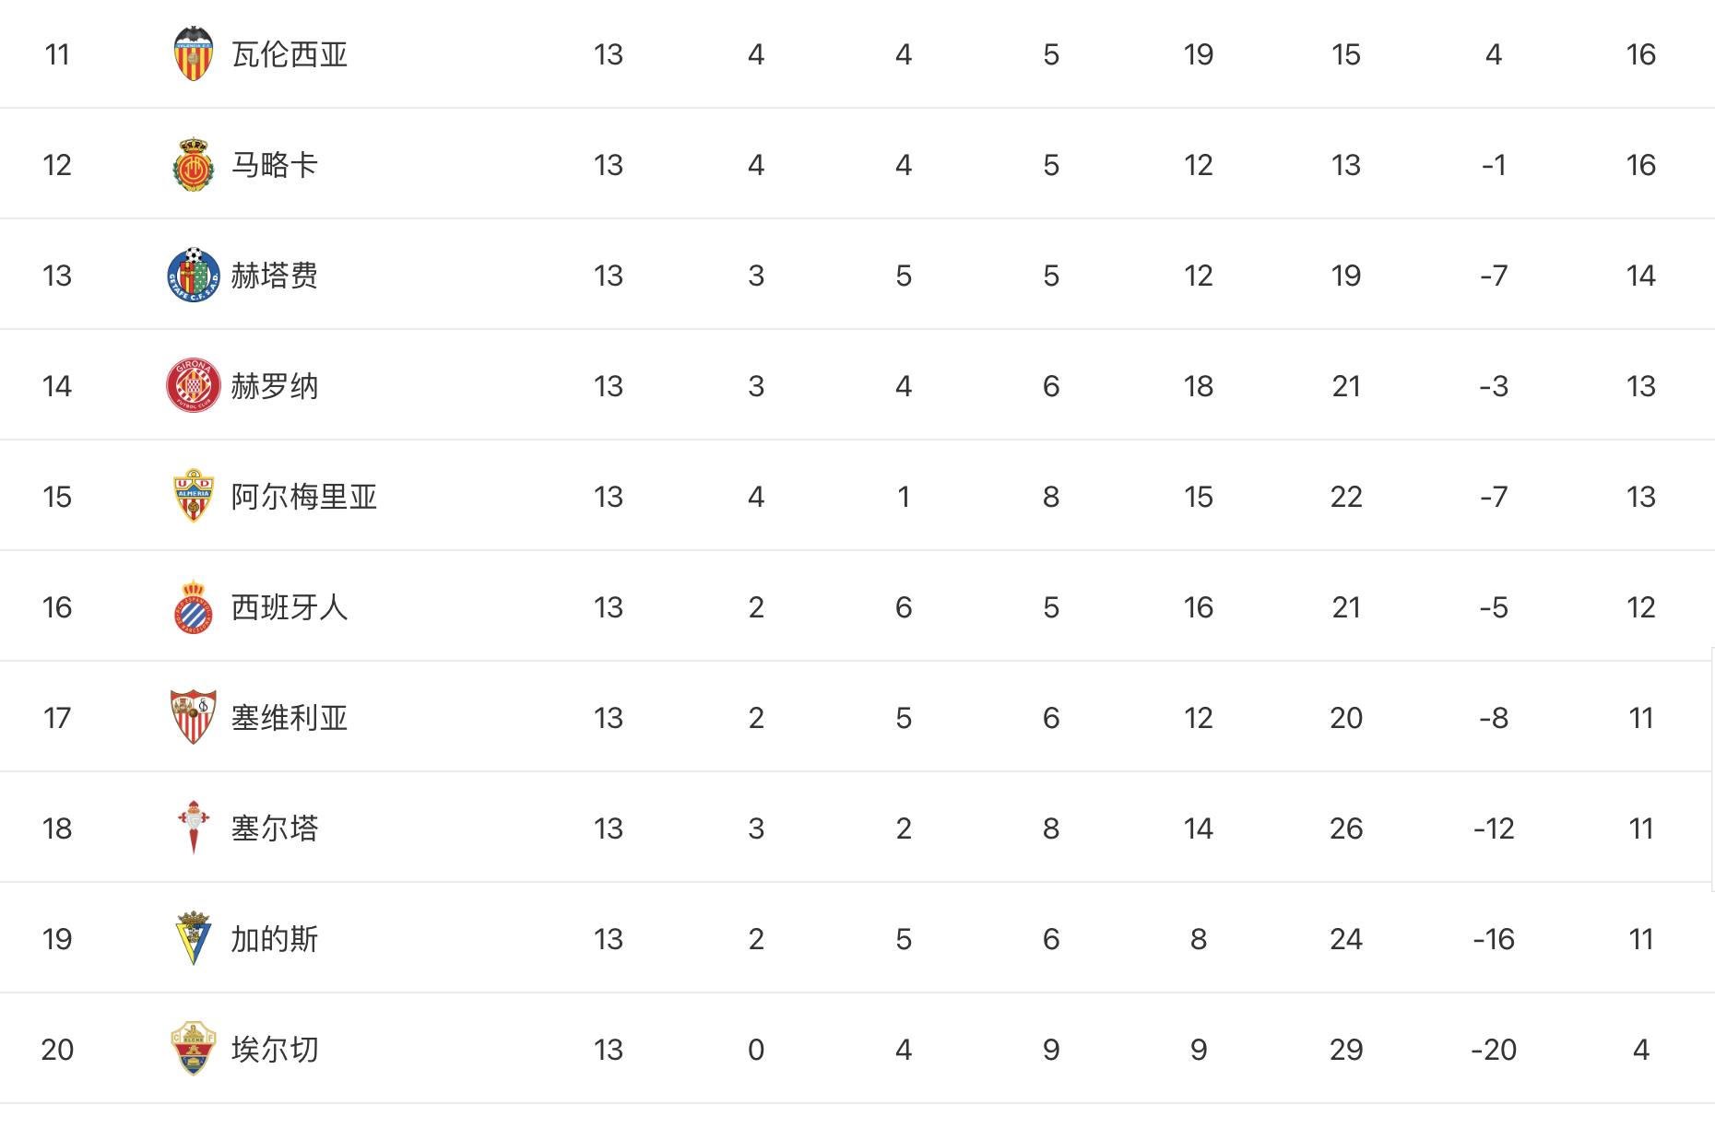Open team link 西班牙人
This screenshot has height=1128, width=1715.
click(290, 607)
